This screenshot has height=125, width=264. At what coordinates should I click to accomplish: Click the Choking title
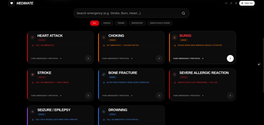tap(116, 36)
